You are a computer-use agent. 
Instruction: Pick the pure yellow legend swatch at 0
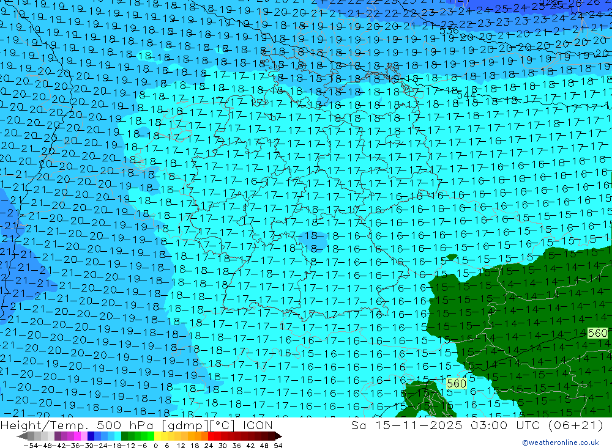(x=157, y=436)
